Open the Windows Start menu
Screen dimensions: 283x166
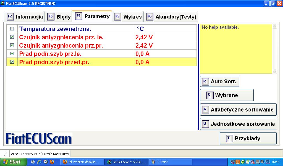click(x=13, y=162)
